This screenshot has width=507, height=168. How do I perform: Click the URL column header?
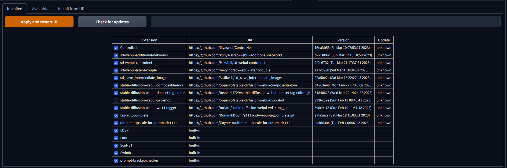[x=249, y=40]
